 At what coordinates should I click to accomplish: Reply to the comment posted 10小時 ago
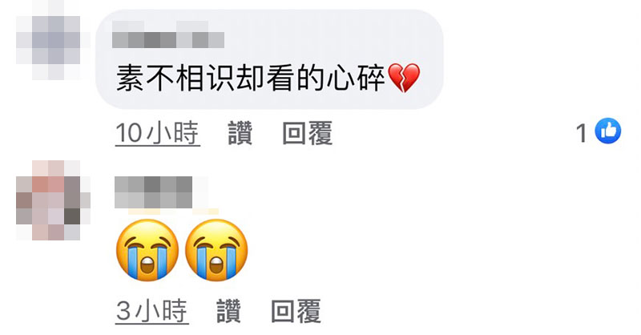(308, 133)
